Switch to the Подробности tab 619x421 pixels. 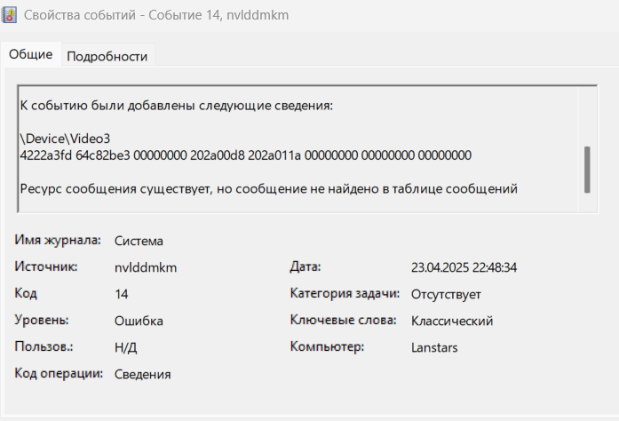click(x=107, y=56)
